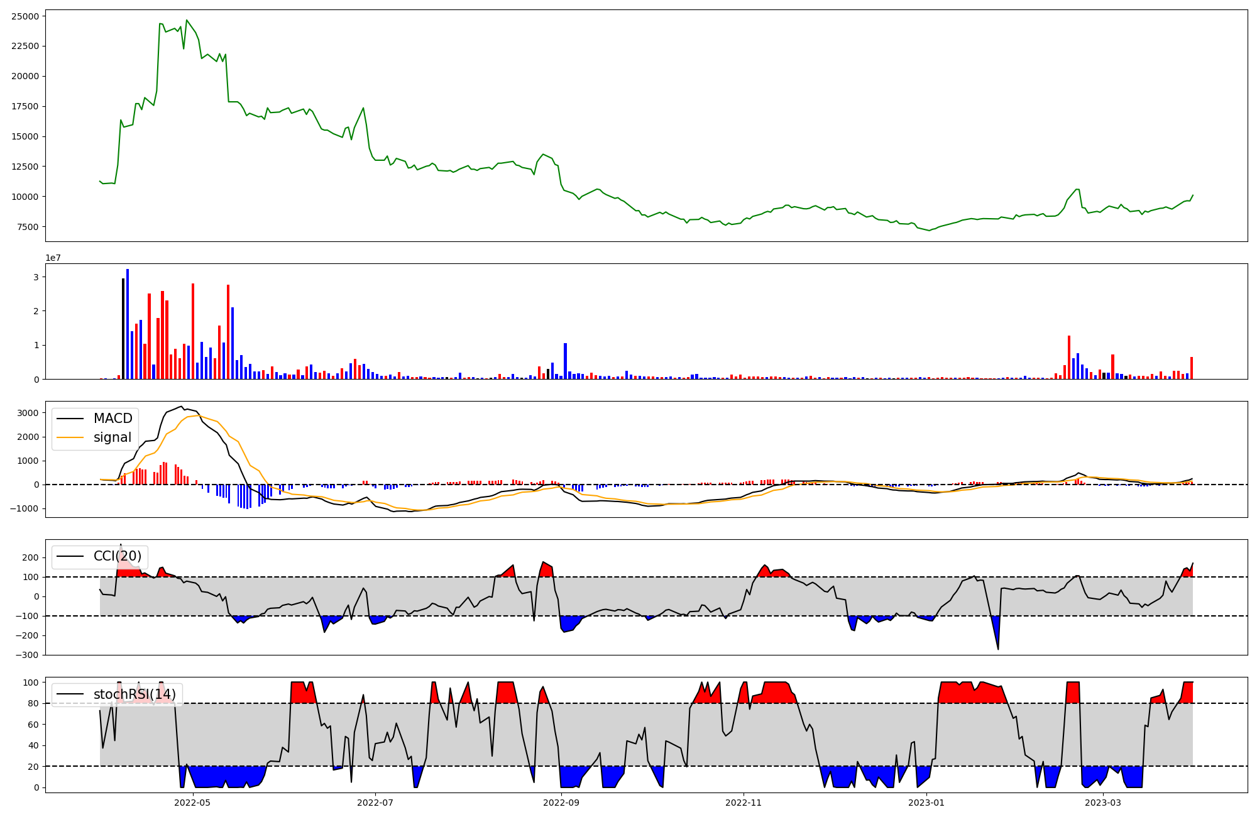Screen dimensions: 1257x817
Task: Click the CCI(20) legend label
Action: [x=118, y=556]
